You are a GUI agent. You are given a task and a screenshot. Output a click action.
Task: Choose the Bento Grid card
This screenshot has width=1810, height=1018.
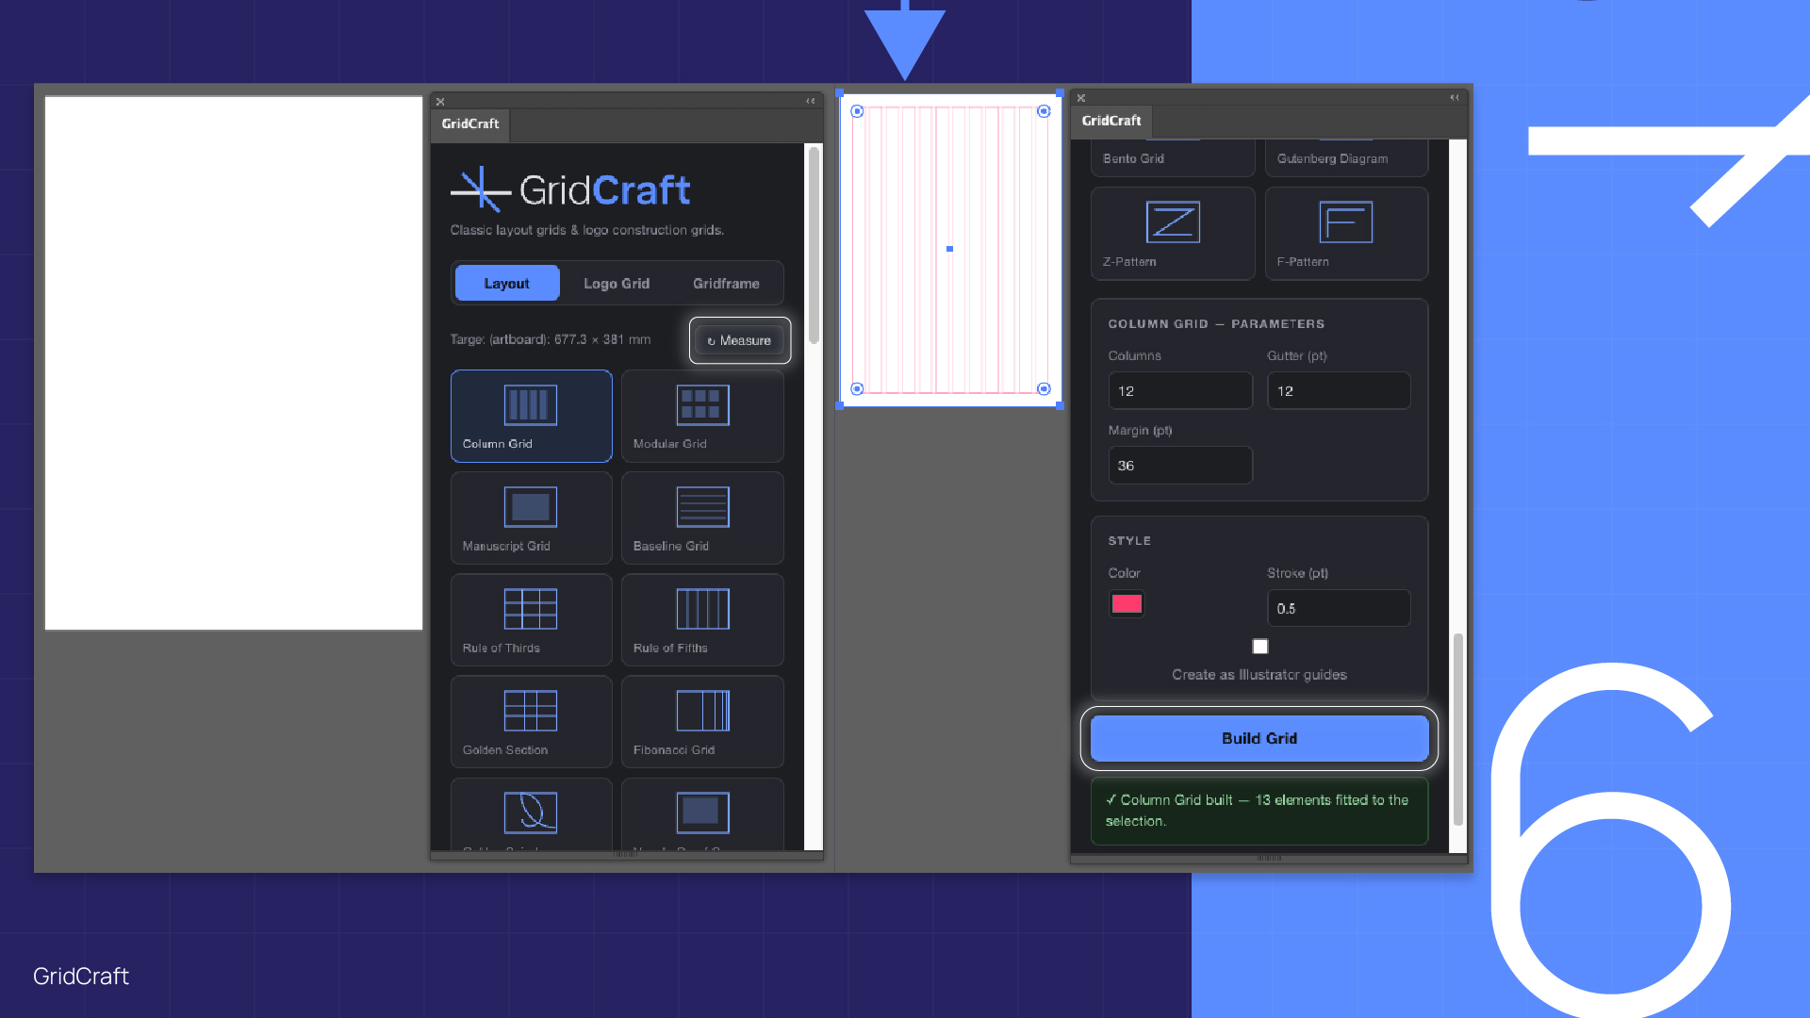1173,157
